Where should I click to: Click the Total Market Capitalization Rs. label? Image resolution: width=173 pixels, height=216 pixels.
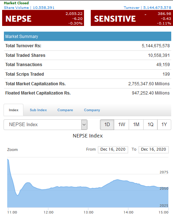pos(35,83)
